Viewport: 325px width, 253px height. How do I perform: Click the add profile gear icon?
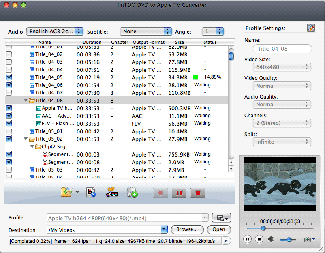pyautogui.click(x=132, y=192)
